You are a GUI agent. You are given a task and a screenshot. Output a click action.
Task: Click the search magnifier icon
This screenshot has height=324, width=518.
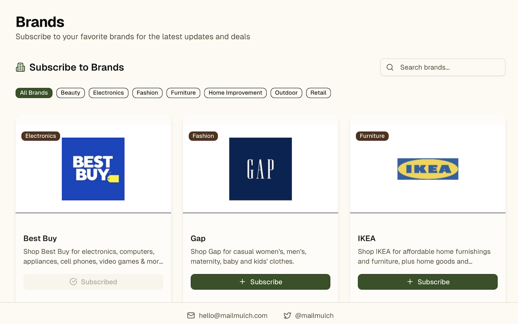pos(390,67)
